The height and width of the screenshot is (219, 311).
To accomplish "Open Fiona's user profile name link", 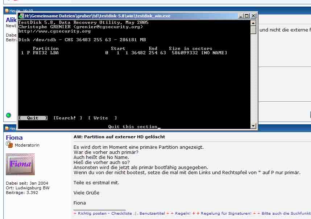I will (x=14, y=138).
